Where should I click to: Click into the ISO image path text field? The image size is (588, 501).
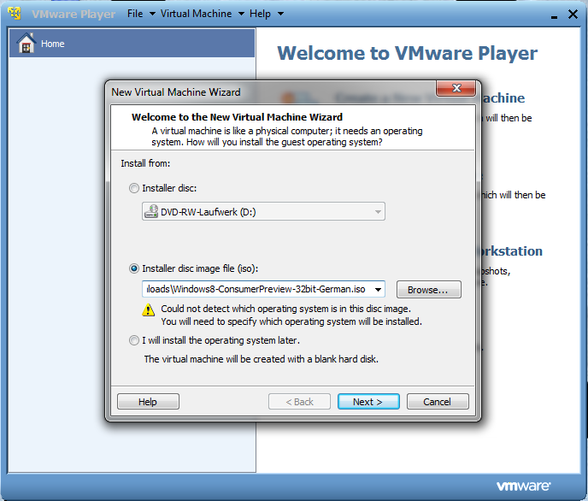(255, 289)
